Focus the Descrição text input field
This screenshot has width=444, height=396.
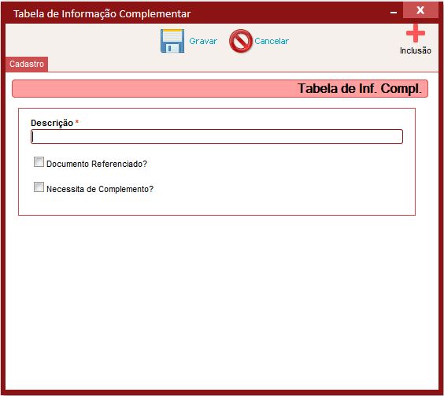pyautogui.click(x=216, y=136)
